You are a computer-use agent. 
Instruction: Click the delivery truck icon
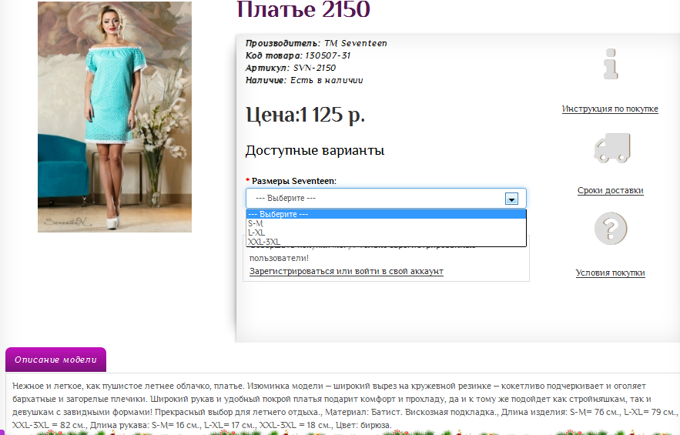pyautogui.click(x=612, y=149)
